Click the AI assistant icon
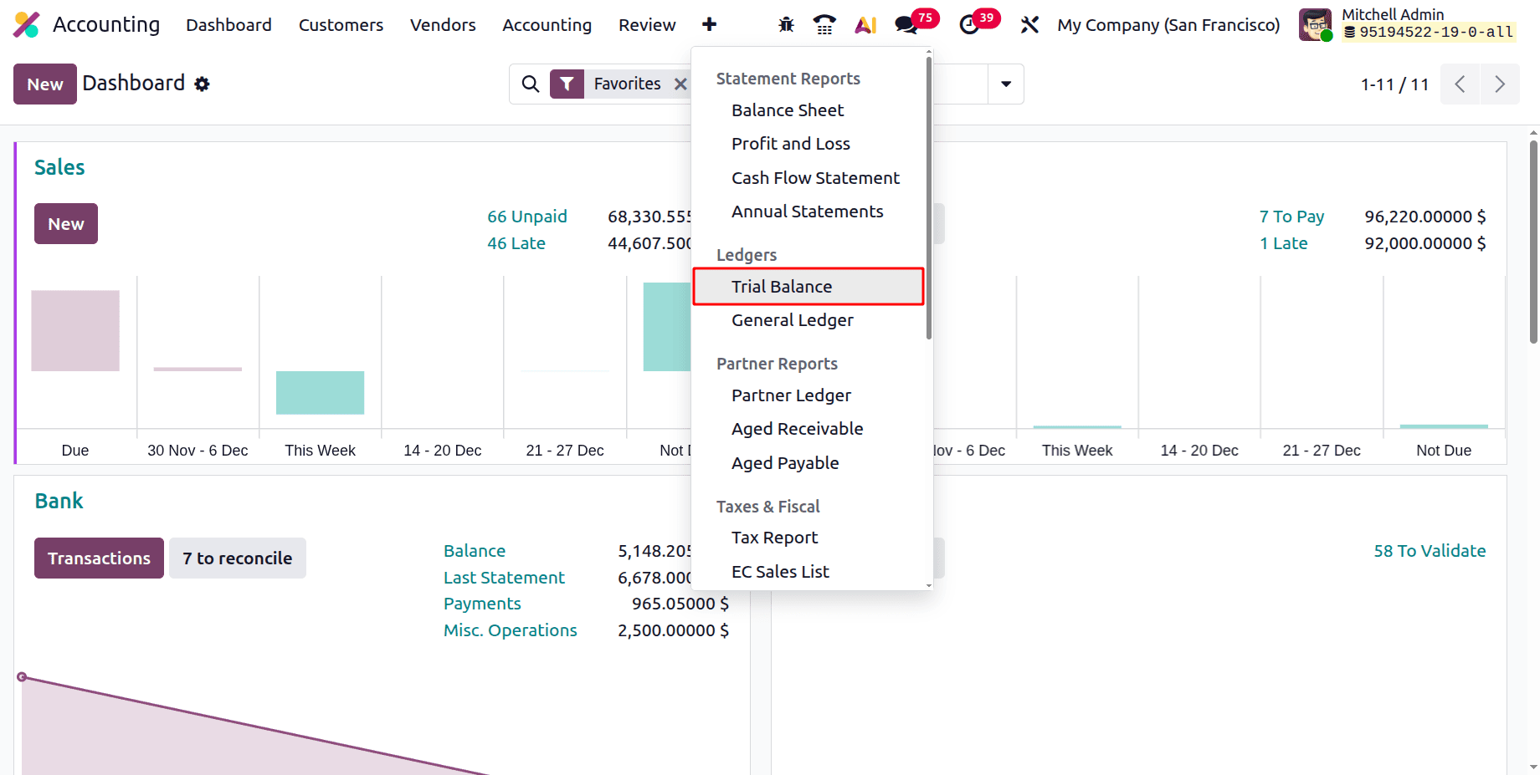 865,25
